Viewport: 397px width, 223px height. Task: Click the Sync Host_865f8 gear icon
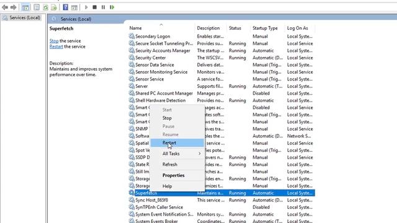click(x=132, y=199)
